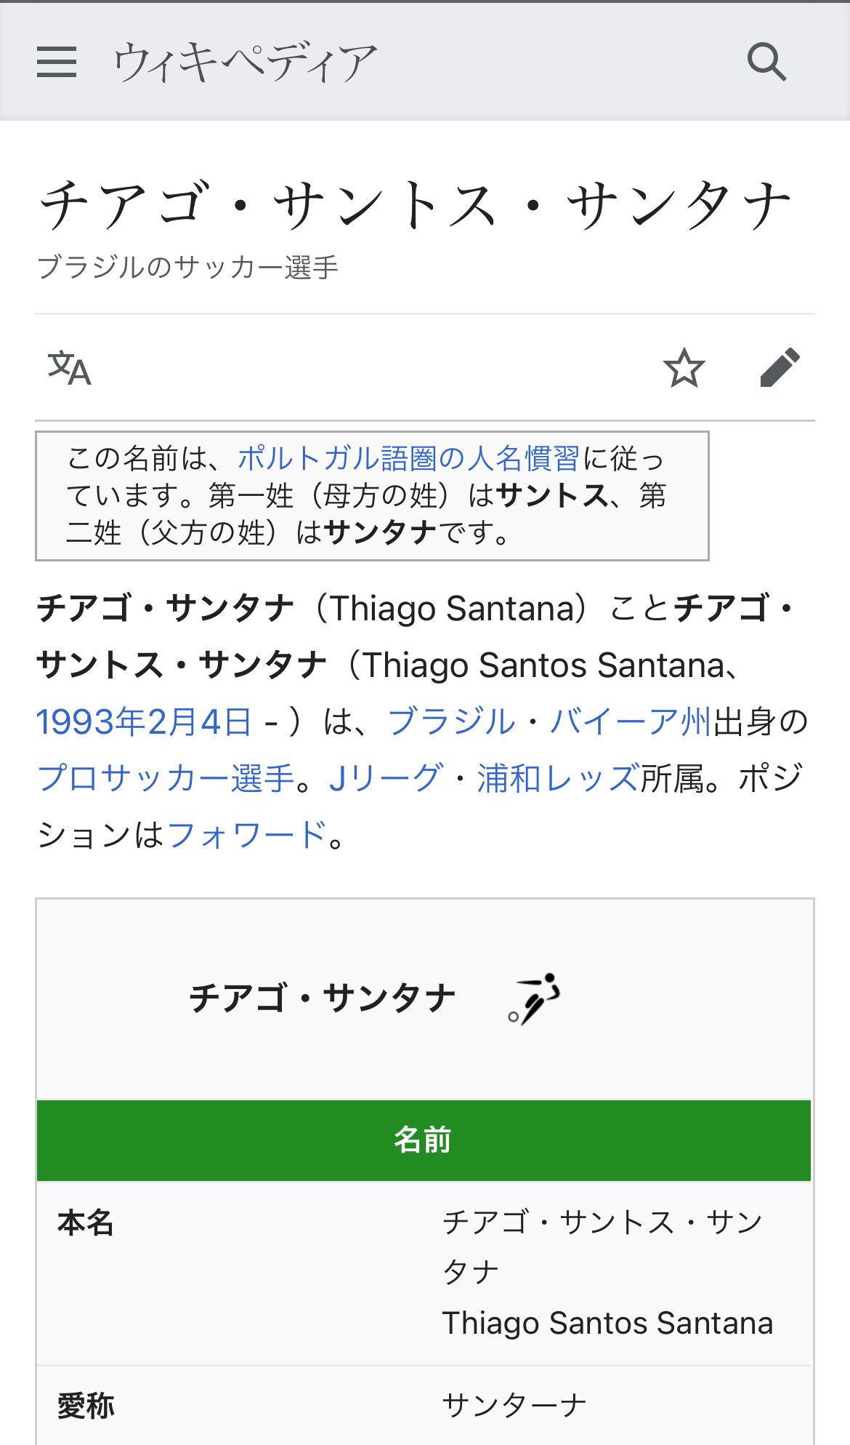This screenshot has width=850, height=1445.
Task: Open the ブラジル link
Action: click(x=451, y=722)
